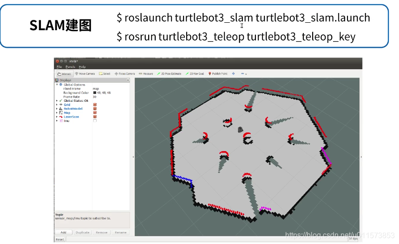Collapse the Global Options tree node
This screenshot has width=399, height=244.
[x=57, y=85]
